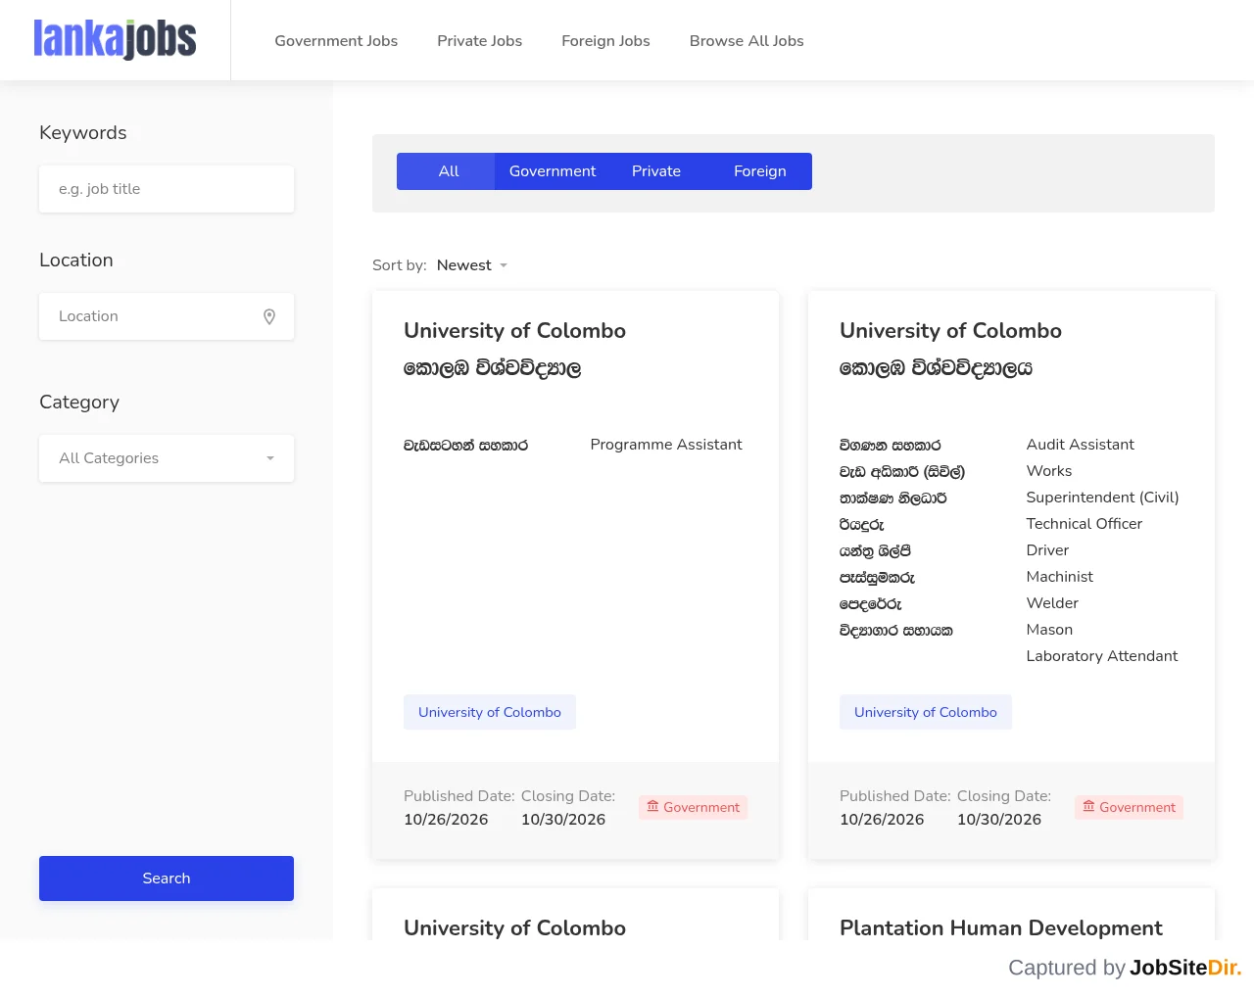Click Superintendent (Civil) text
This screenshot has width=1254, height=997.
(1103, 498)
